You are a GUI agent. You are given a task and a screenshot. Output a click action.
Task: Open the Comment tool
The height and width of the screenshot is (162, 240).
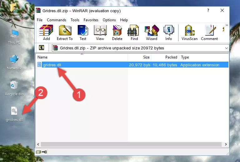coord(209,33)
